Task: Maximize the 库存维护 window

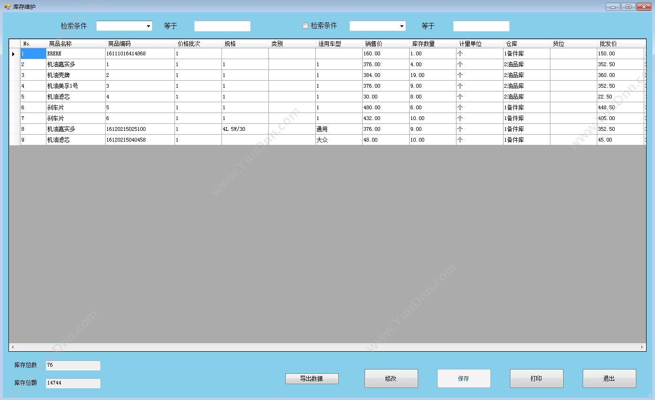Action: coord(628,7)
